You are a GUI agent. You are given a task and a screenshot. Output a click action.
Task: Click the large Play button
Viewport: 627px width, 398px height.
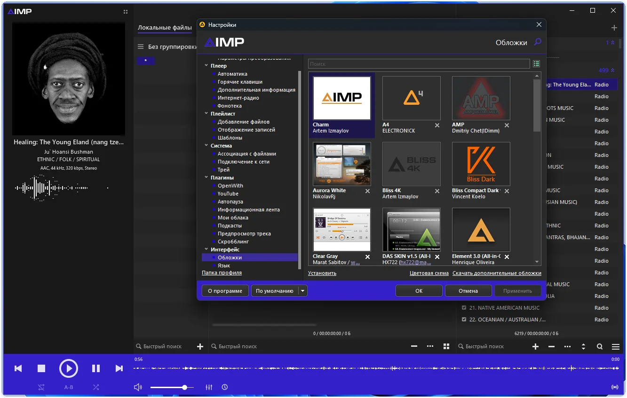[x=69, y=368]
